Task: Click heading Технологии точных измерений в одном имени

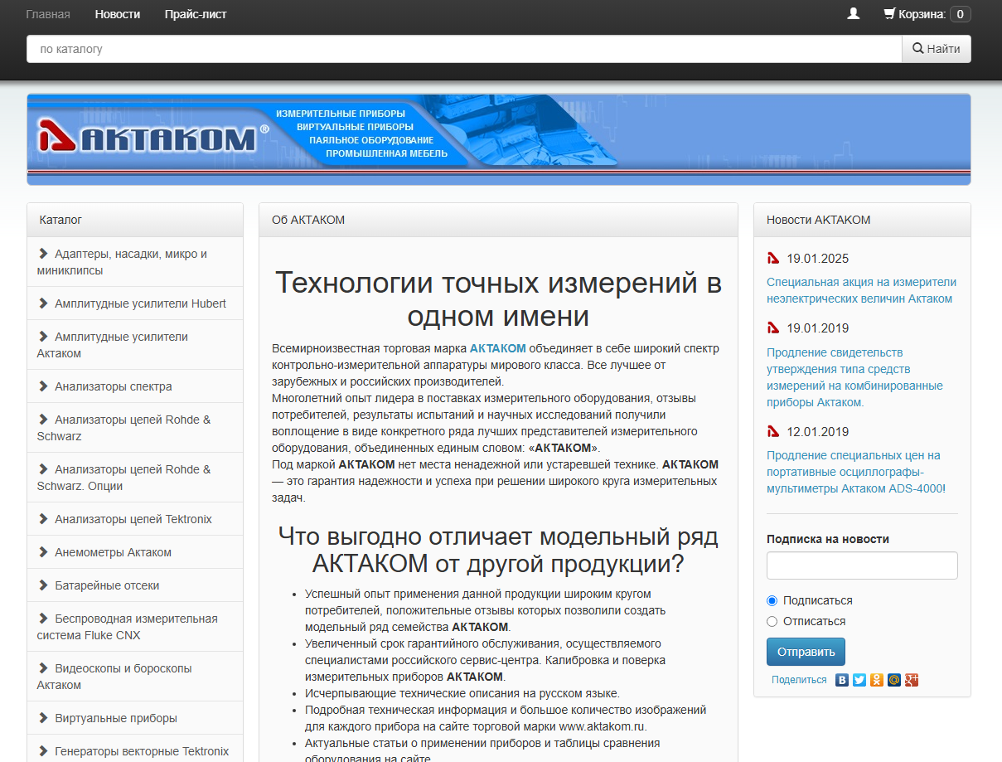Action: tap(498, 299)
